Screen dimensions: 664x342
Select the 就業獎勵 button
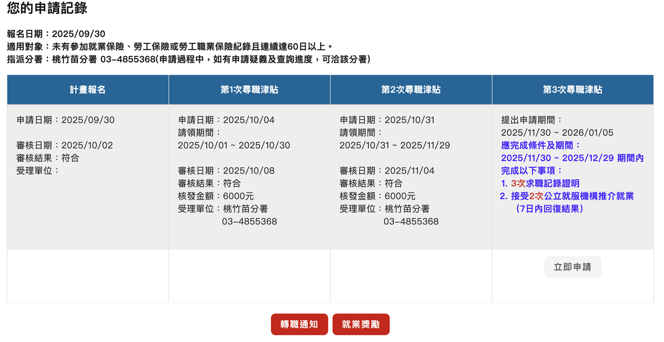click(x=361, y=324)
